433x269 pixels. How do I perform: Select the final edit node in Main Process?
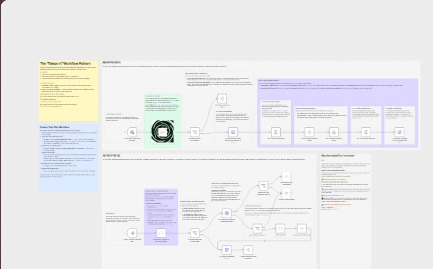point(399,132)
